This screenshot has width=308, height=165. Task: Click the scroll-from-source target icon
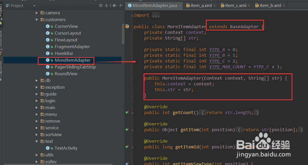click(101, 6)
